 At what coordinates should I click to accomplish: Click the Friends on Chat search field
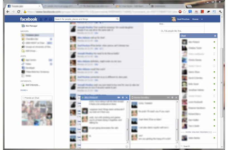click(x=37, y=98)
